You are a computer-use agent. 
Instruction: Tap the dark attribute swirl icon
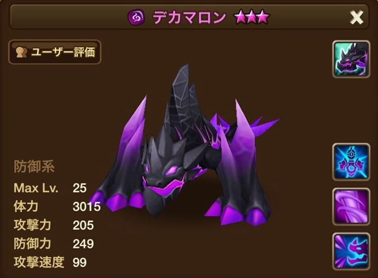(x=136, y=17)
